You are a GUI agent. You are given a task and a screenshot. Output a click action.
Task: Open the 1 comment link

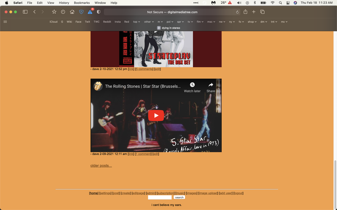(x=143, y=154)
